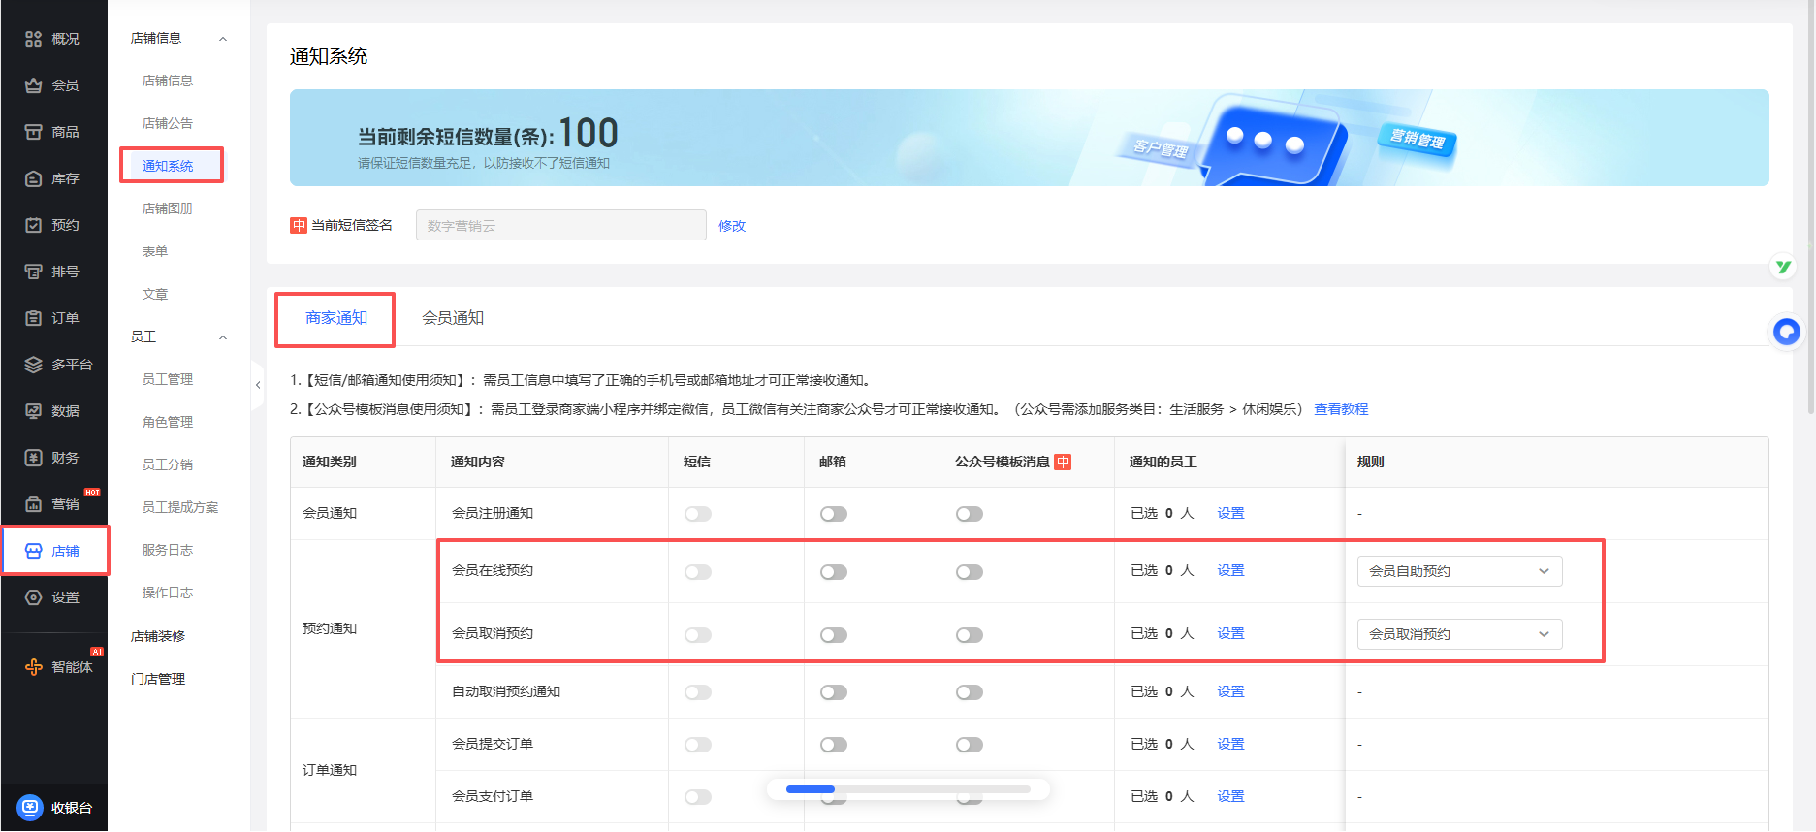Open the 财务 finance icon
This screenshot has height=832, width=1816.
pyautogui.click(x=33, y=458)
